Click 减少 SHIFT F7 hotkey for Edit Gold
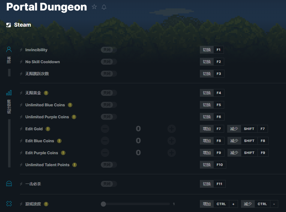The height and width of the screenshot is (212, 286). [248, 129]
